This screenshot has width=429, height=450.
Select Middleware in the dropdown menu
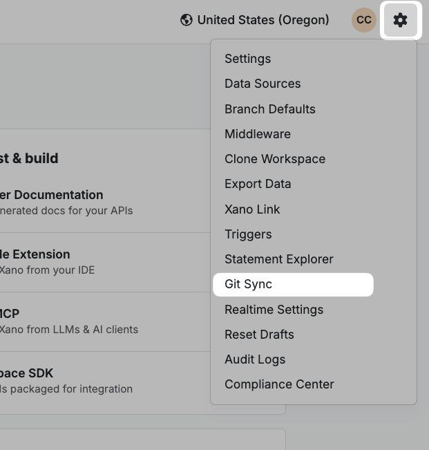click(258, 134)
